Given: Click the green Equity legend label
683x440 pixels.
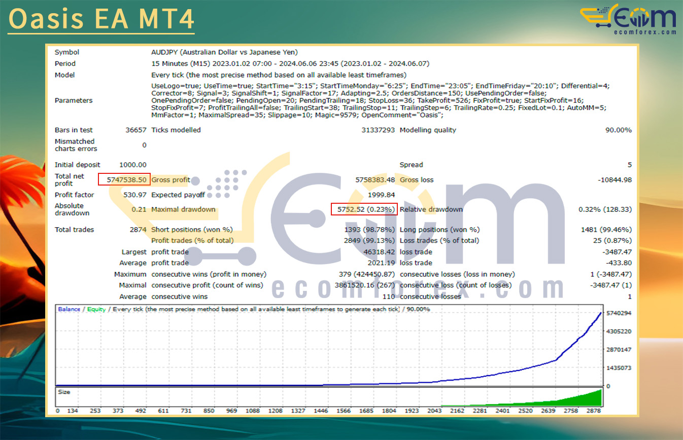Looking at the screenshot, I should pyautogui.click(x=96, y=309).
